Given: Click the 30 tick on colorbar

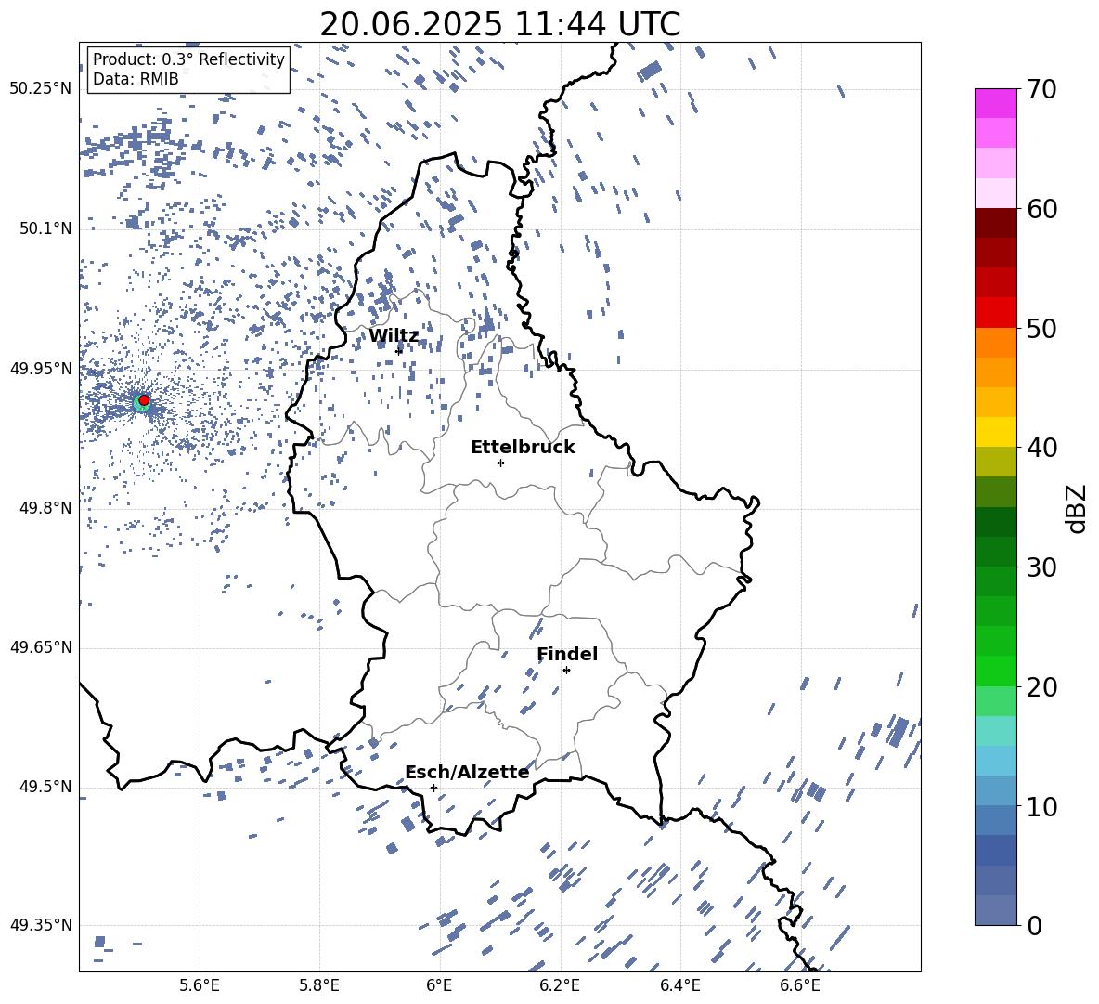Looking at the screenshot, I should click(x=1041, y=567).
